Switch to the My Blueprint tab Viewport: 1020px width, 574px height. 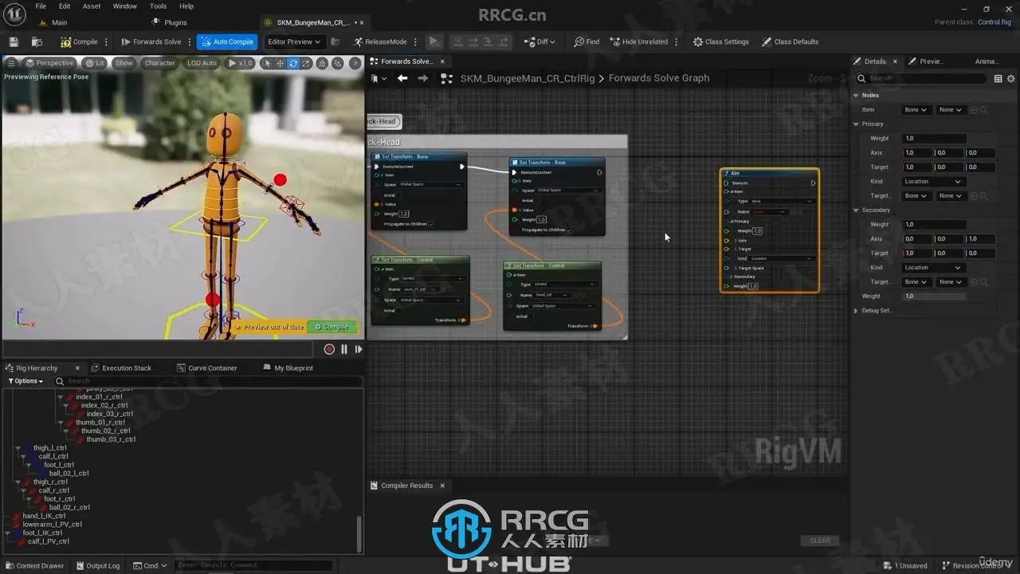[287, 368]
